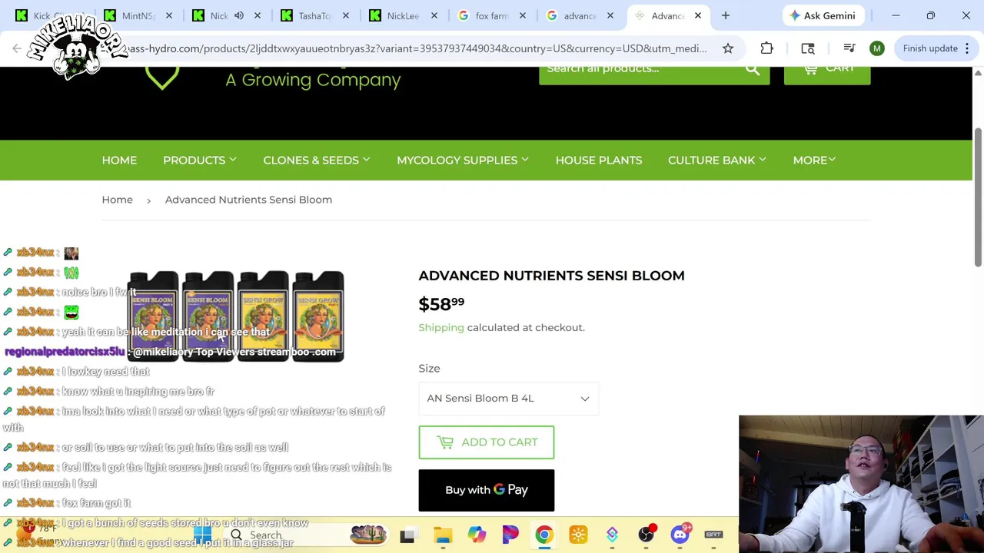
Task: Click the Buy with G Pay button
Action: coord(486,490)
